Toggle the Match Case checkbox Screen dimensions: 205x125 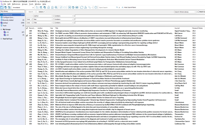point(198,12)
